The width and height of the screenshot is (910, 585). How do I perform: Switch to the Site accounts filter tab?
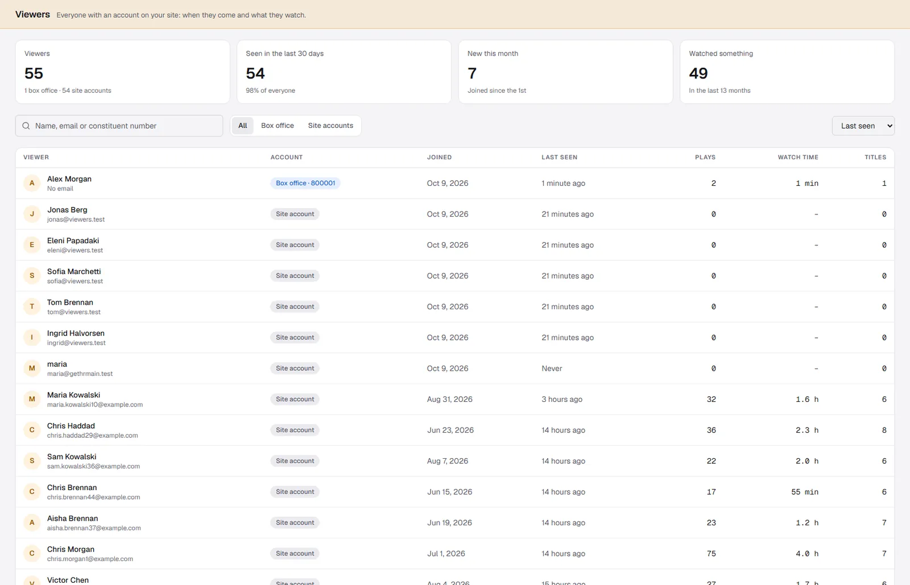click(330, 126)
